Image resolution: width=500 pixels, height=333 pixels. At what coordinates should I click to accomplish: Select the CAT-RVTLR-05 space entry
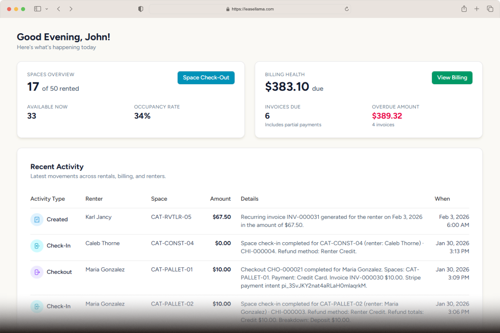click(x=171, y=217)
